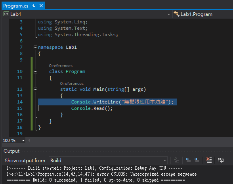Click the 0 references link above Main
The image size is (233, 184).
click(72, 84)
